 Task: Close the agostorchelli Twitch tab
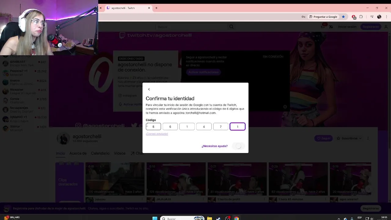pyautogui.click(x=149, y=8)
